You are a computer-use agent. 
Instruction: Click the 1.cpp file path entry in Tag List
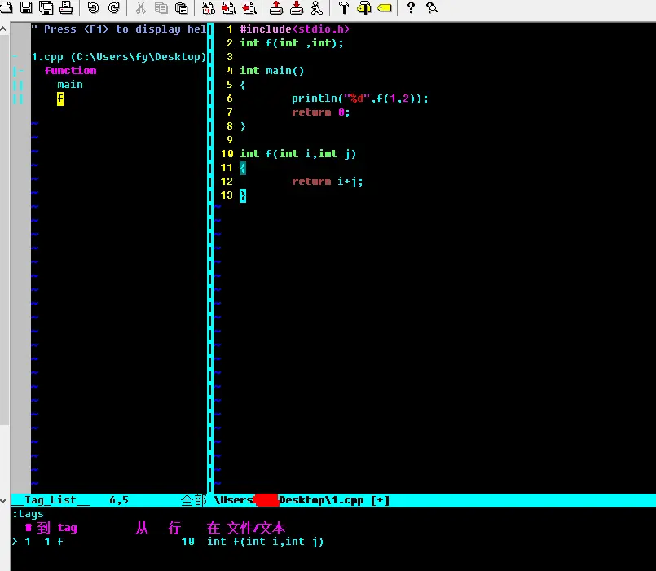[119, 57]
